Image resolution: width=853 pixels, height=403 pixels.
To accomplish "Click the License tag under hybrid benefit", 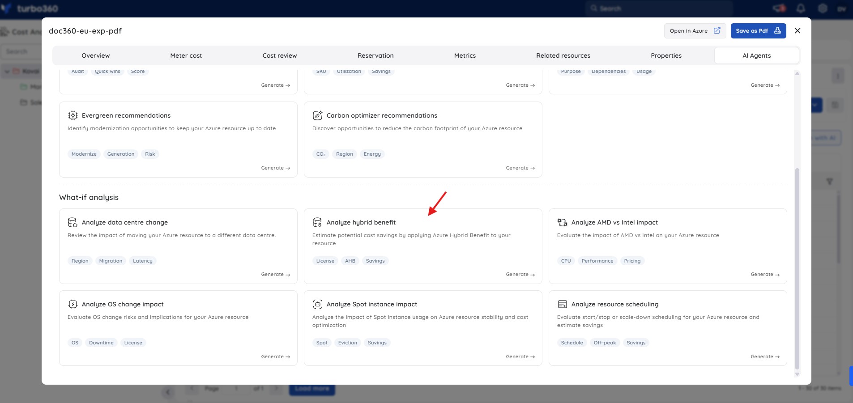I will pos(325,261).
